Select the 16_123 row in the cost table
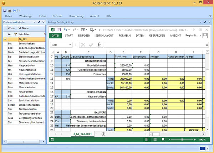 [x=24, y=39]
